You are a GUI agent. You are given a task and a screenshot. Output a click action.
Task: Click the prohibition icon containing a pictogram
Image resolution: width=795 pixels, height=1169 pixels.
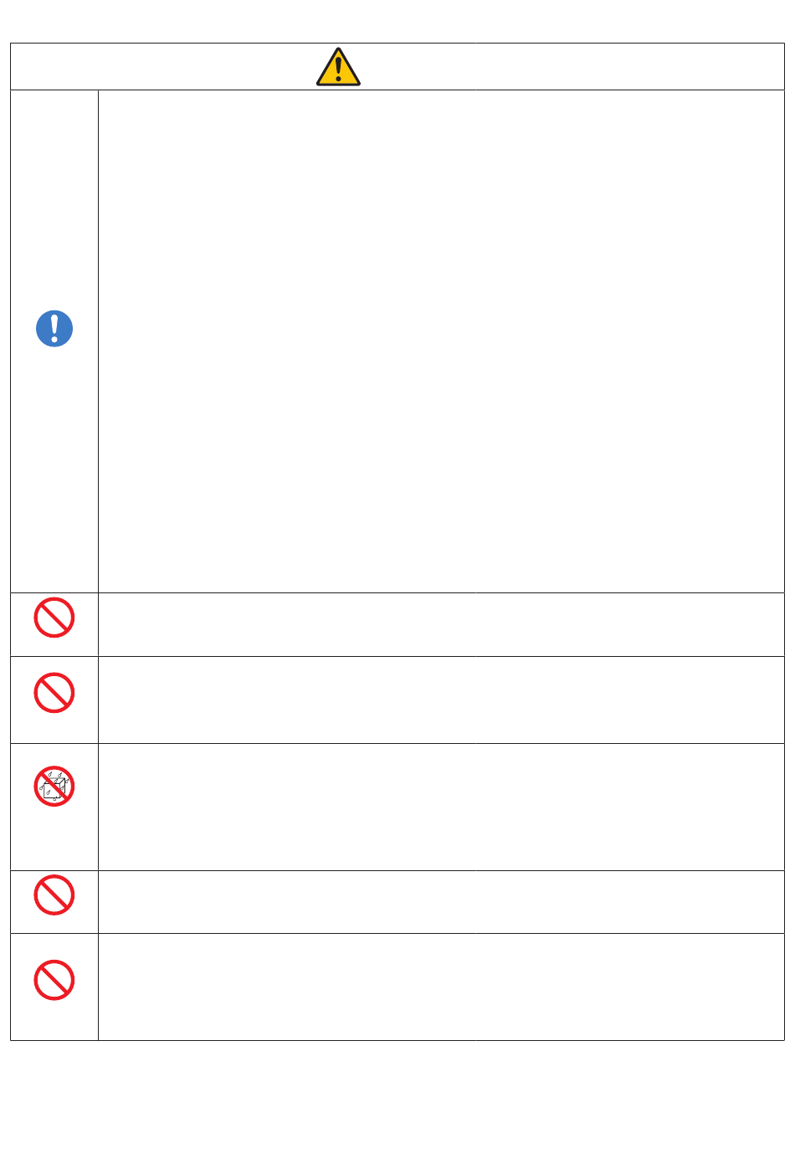tap(54, 787)
